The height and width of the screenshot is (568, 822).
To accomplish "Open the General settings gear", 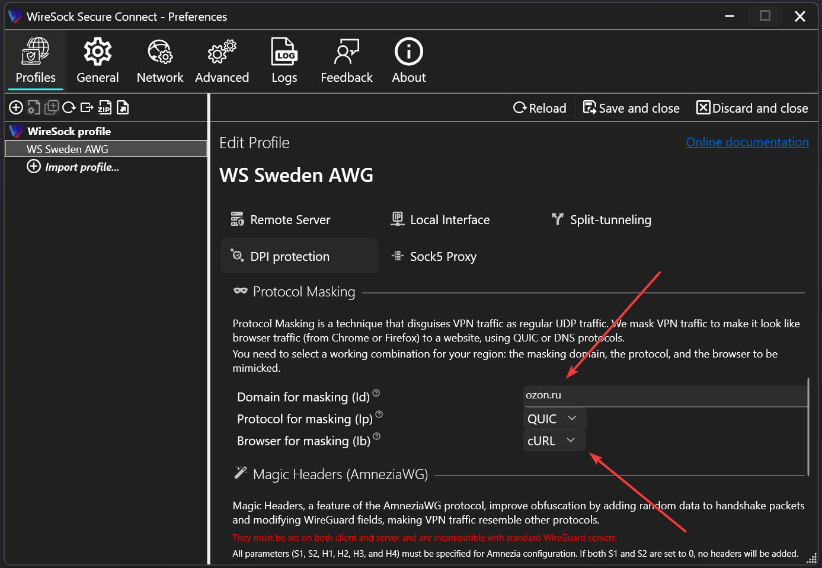I will (x=97, y=60).
